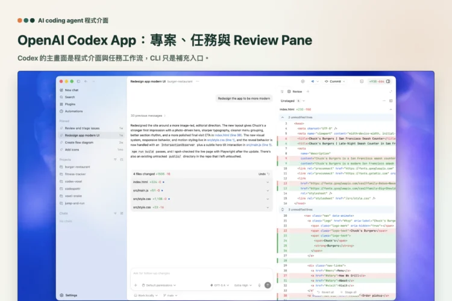Expand the review pane with the top-right arrows icon

[x=391, y=92]
